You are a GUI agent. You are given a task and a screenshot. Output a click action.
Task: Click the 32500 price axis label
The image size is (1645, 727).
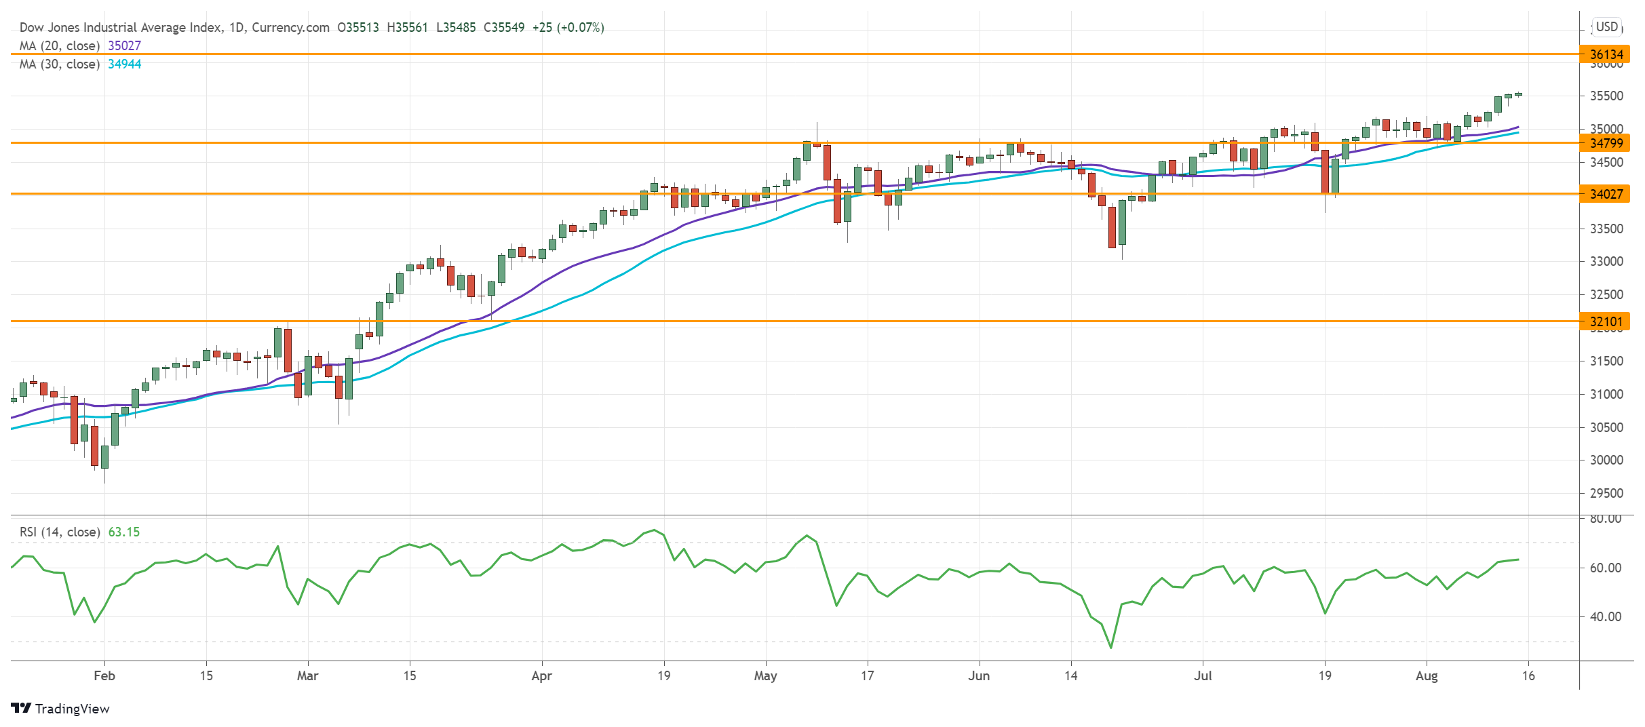pyautogui.click(x=1607, y=294)
